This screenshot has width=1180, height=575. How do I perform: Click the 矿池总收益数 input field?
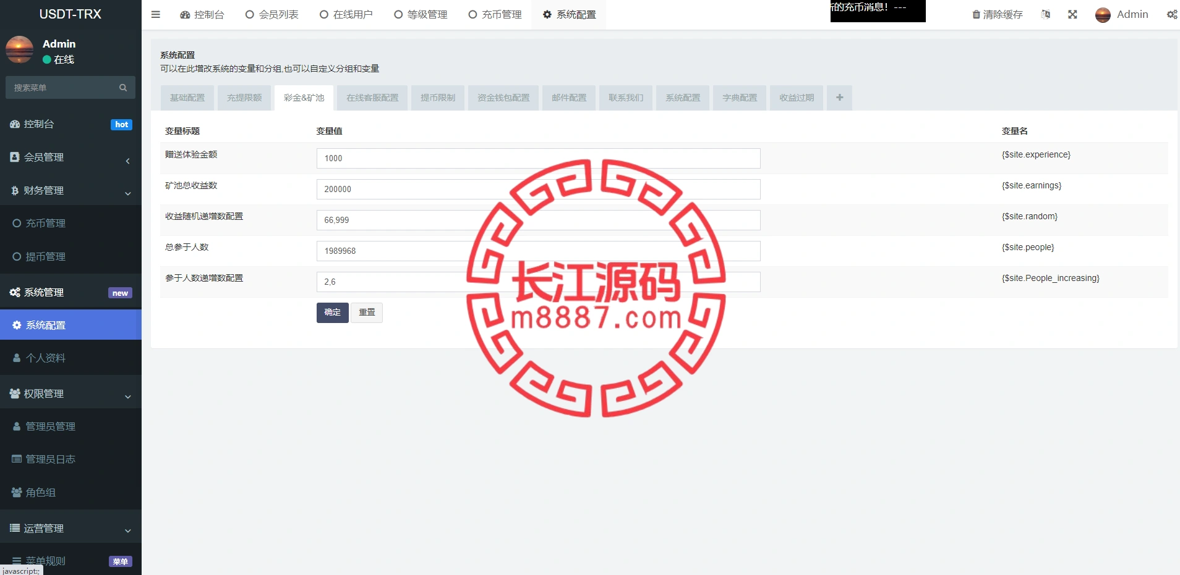point(539,189)
